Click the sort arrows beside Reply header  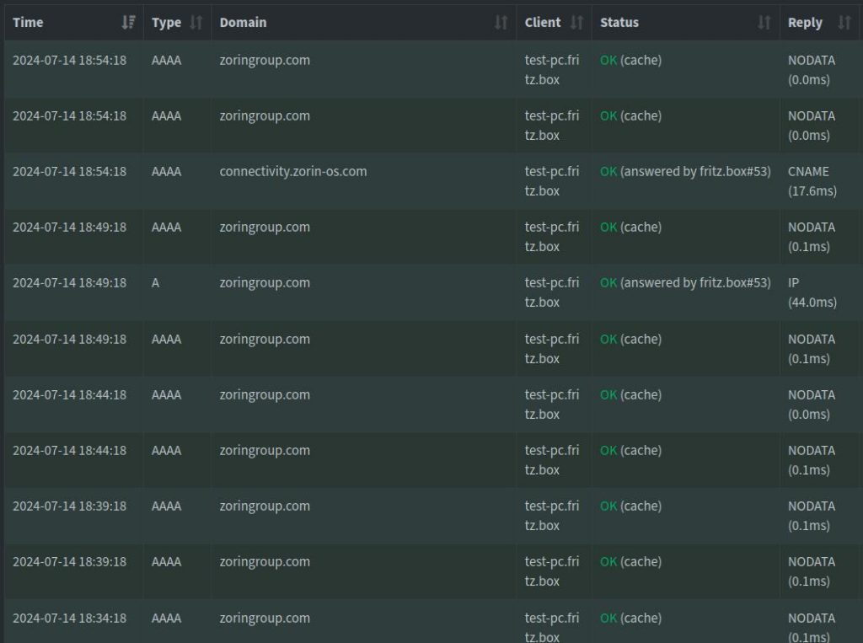pyautogui.click(x=844, y=23)
